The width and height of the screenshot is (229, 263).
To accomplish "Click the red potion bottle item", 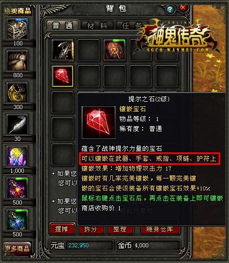I will pos(17,188).
